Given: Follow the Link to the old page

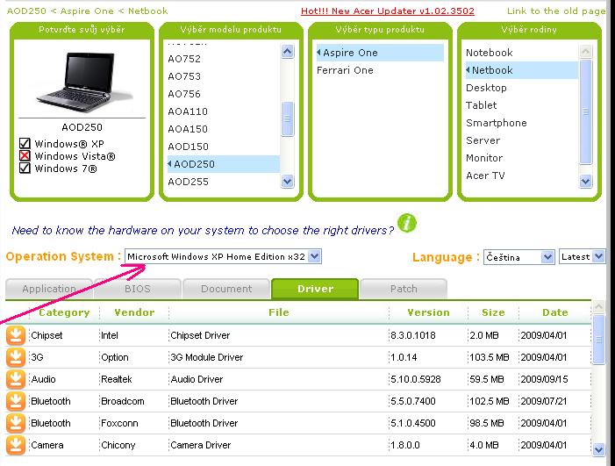Looking at the screenshot, I should coord(556,11).
